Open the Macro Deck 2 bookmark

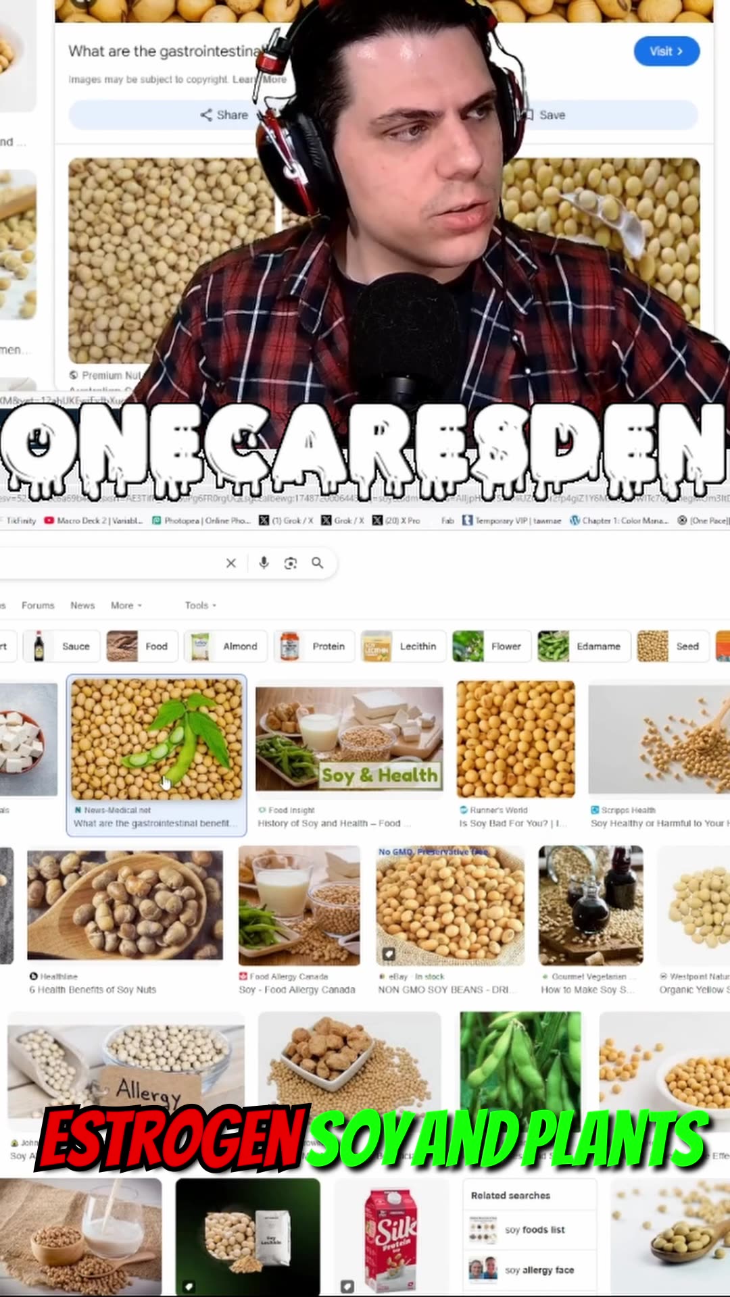(94, 520)
